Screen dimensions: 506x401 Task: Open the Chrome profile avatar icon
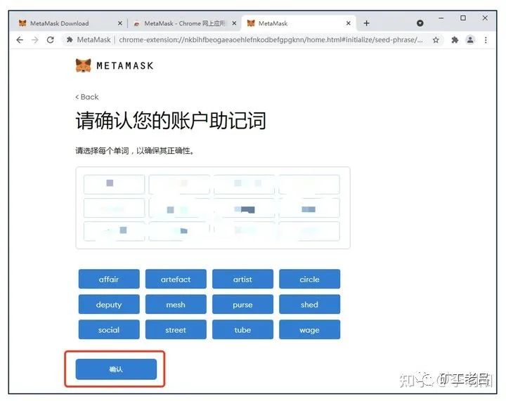pyautogui.click(x=470, y=40)
